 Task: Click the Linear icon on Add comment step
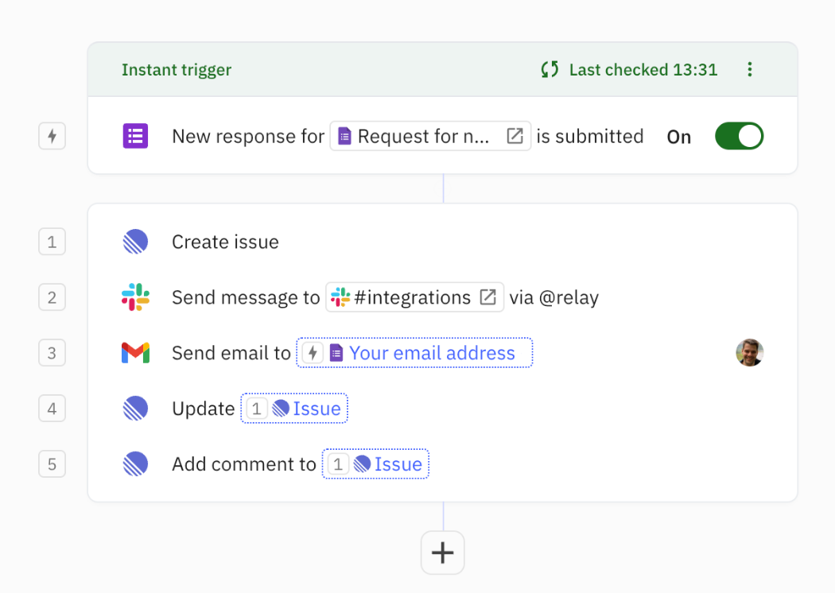pos(135,464)
